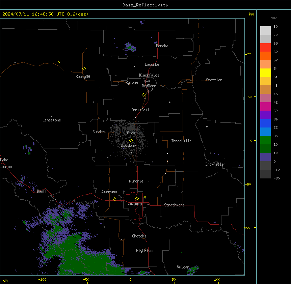Pick the yellow diamond between Olds and Didsbury
Viewport: 291px width, 284px height.
click(x=131, y=141)
